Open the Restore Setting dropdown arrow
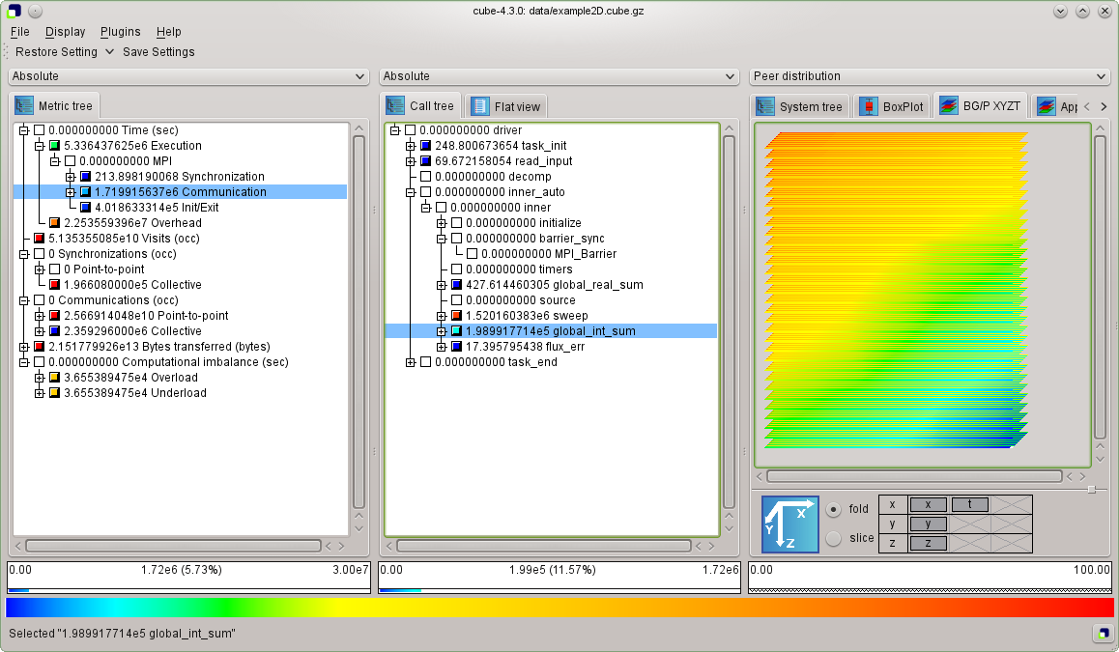The width and height of the screenshot is (1119, 652). pos(109,51)
